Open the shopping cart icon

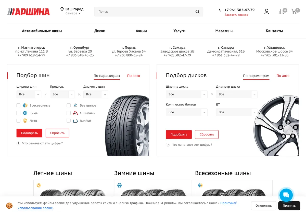(294, 11)
